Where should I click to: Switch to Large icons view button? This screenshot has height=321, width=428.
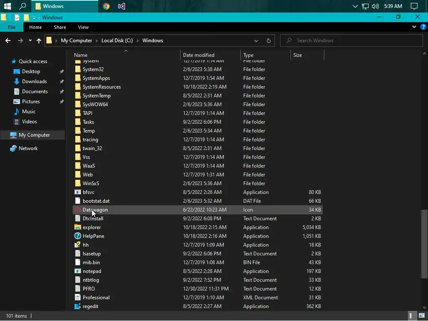pos(422,316)
